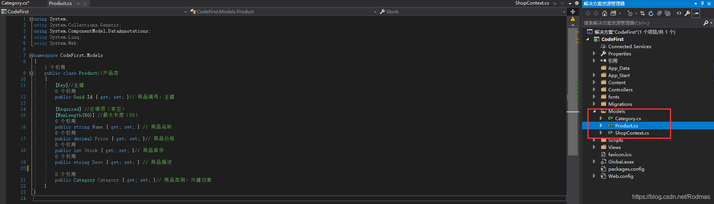Expand the Controllers folder
Viewport: 714px width, 204px height.
[594, 89]
